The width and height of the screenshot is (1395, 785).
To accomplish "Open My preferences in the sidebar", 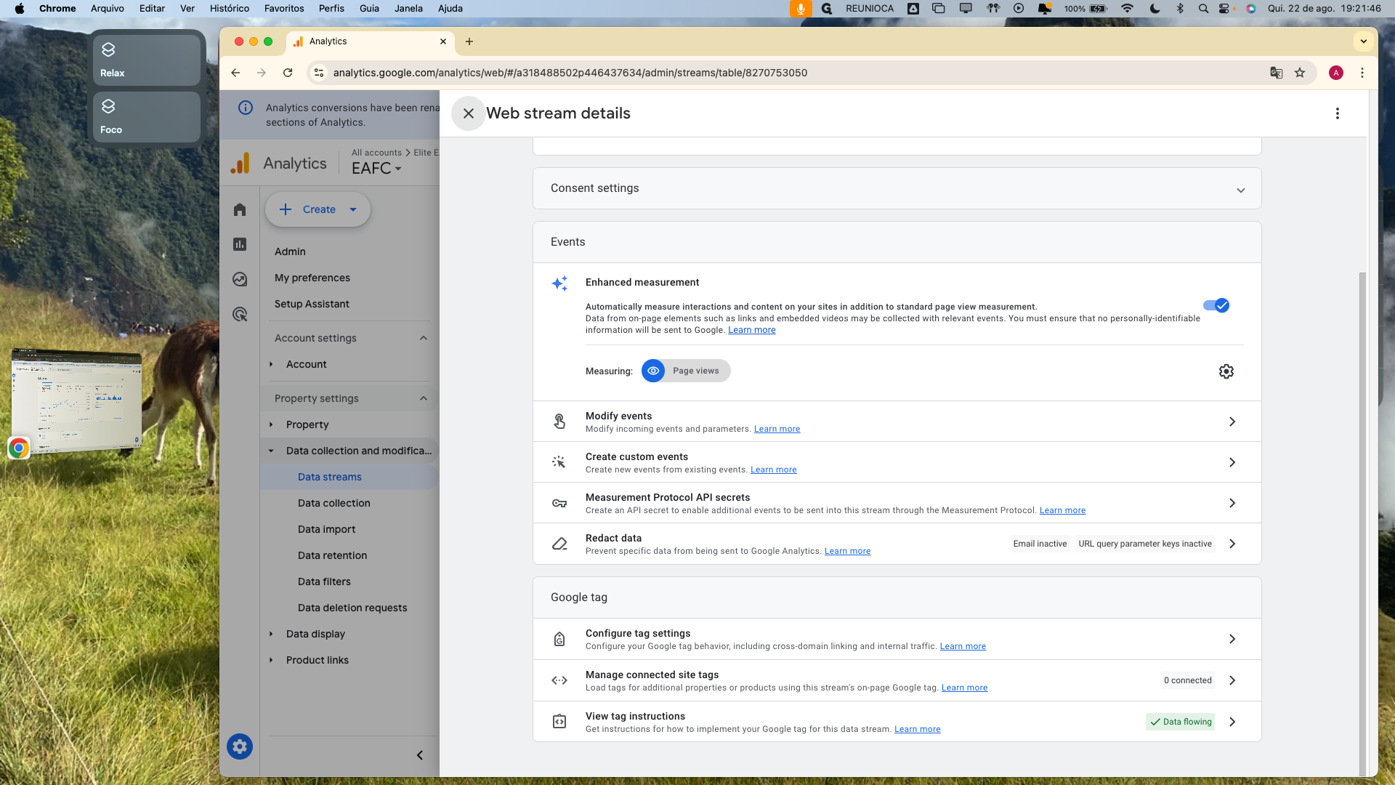I will pos(312,278).
